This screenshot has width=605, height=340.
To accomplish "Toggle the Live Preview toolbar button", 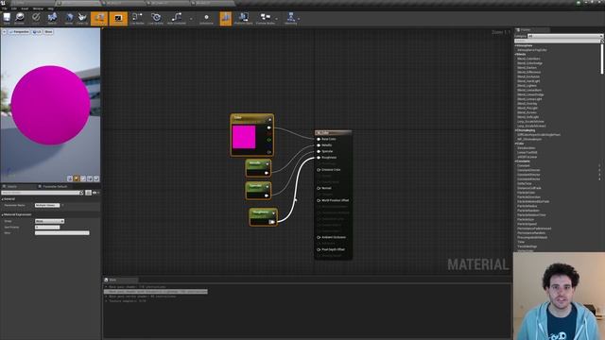I will click(x=118, y=18).
